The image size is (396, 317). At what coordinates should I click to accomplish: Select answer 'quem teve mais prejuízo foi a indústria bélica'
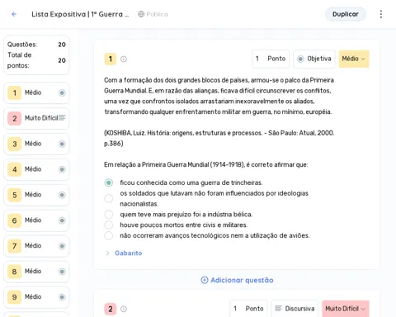tap(109, 215)
